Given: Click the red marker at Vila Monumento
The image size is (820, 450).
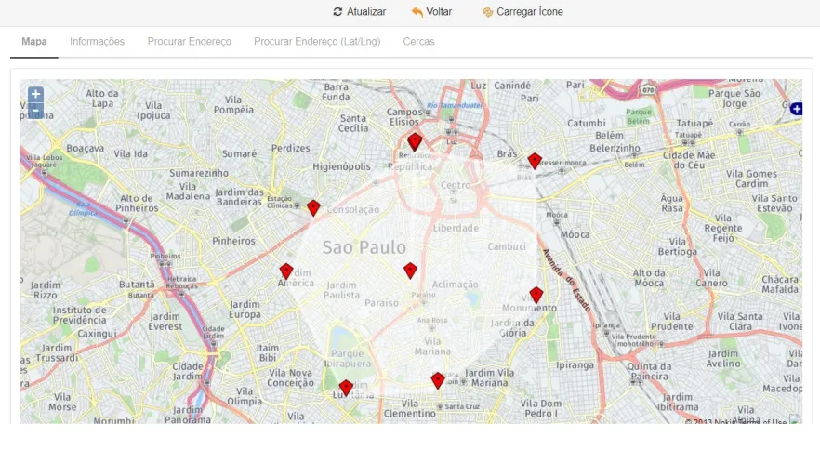Looking at the screenshot, I should [x=536, y=295].
